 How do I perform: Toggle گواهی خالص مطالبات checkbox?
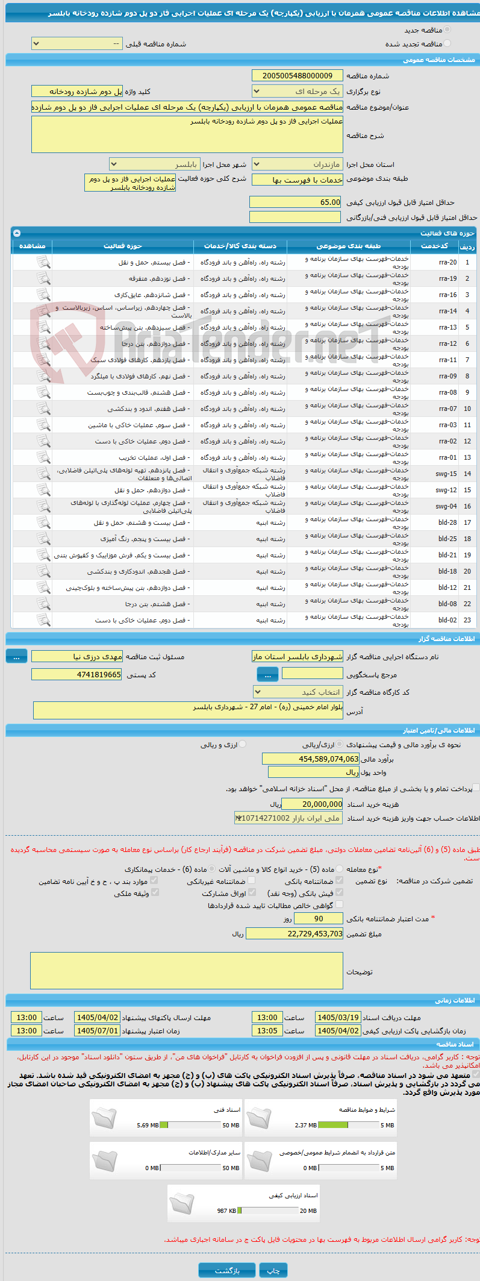[x=339, y=905]
